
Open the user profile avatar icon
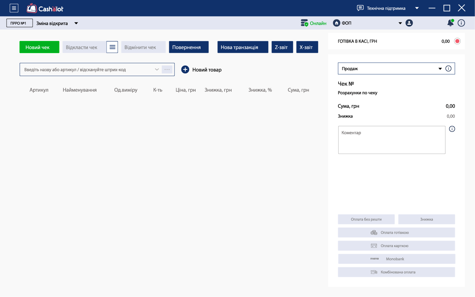pos(409,23)
